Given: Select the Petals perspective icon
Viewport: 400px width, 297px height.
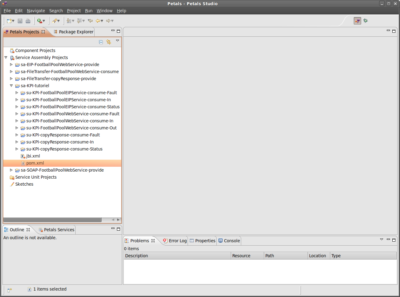Looking at the screenshot, I should (357, 21).
